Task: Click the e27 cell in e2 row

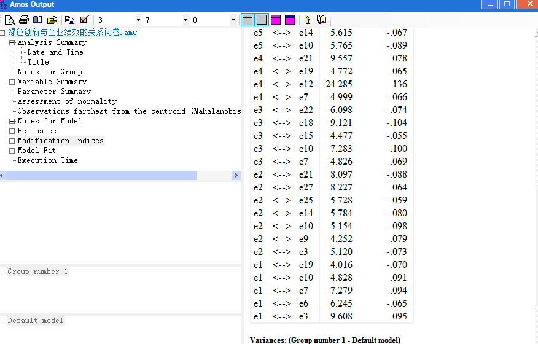Action: click(306, 187)
